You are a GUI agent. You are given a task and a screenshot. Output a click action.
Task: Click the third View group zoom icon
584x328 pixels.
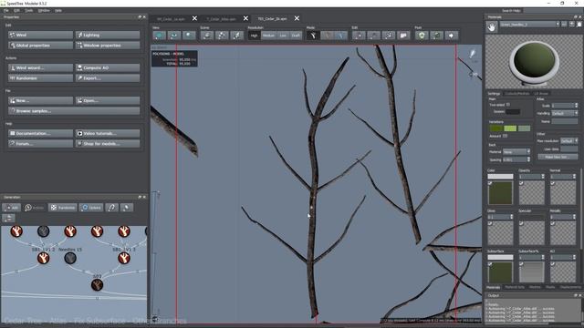(189, 36)
